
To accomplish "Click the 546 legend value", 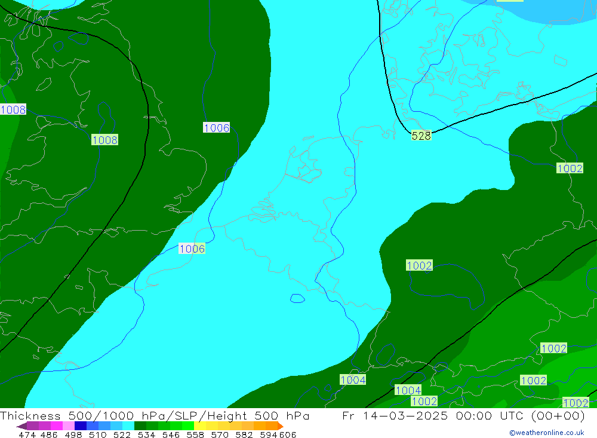I will [x=171, y=434].
